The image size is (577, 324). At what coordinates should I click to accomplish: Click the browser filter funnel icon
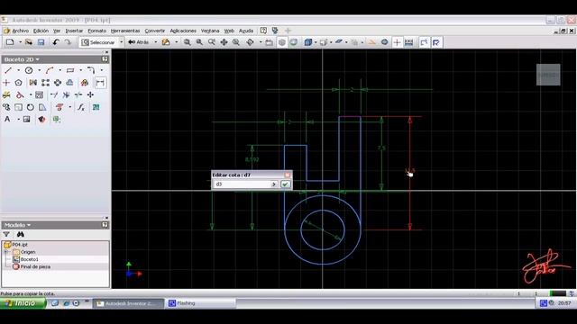6,234
